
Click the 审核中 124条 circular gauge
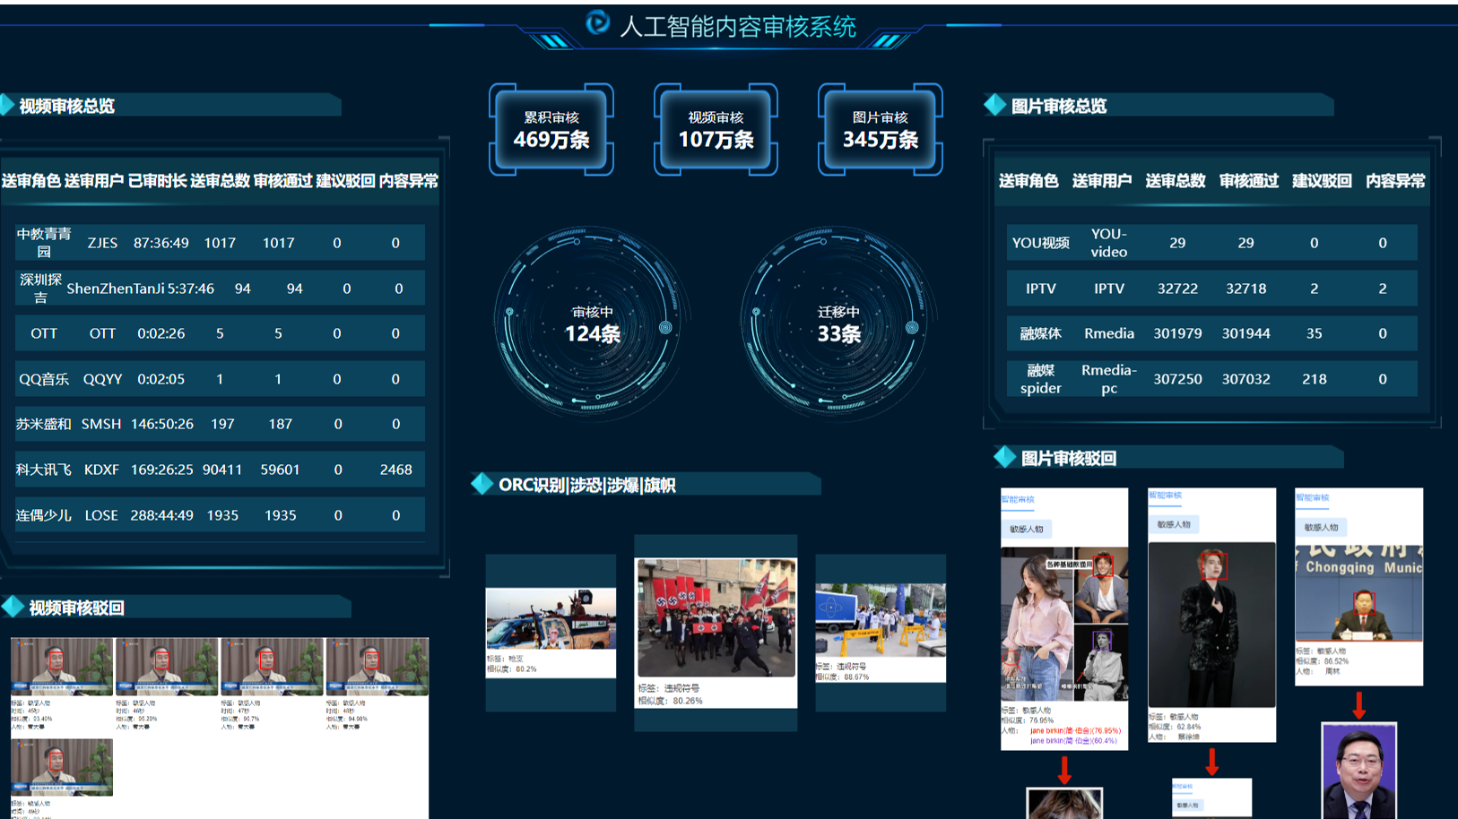(592, 323)
